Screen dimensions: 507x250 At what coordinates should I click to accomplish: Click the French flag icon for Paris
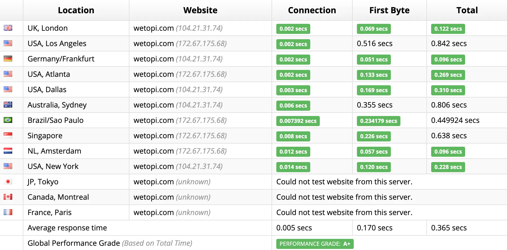click(8, 212)
